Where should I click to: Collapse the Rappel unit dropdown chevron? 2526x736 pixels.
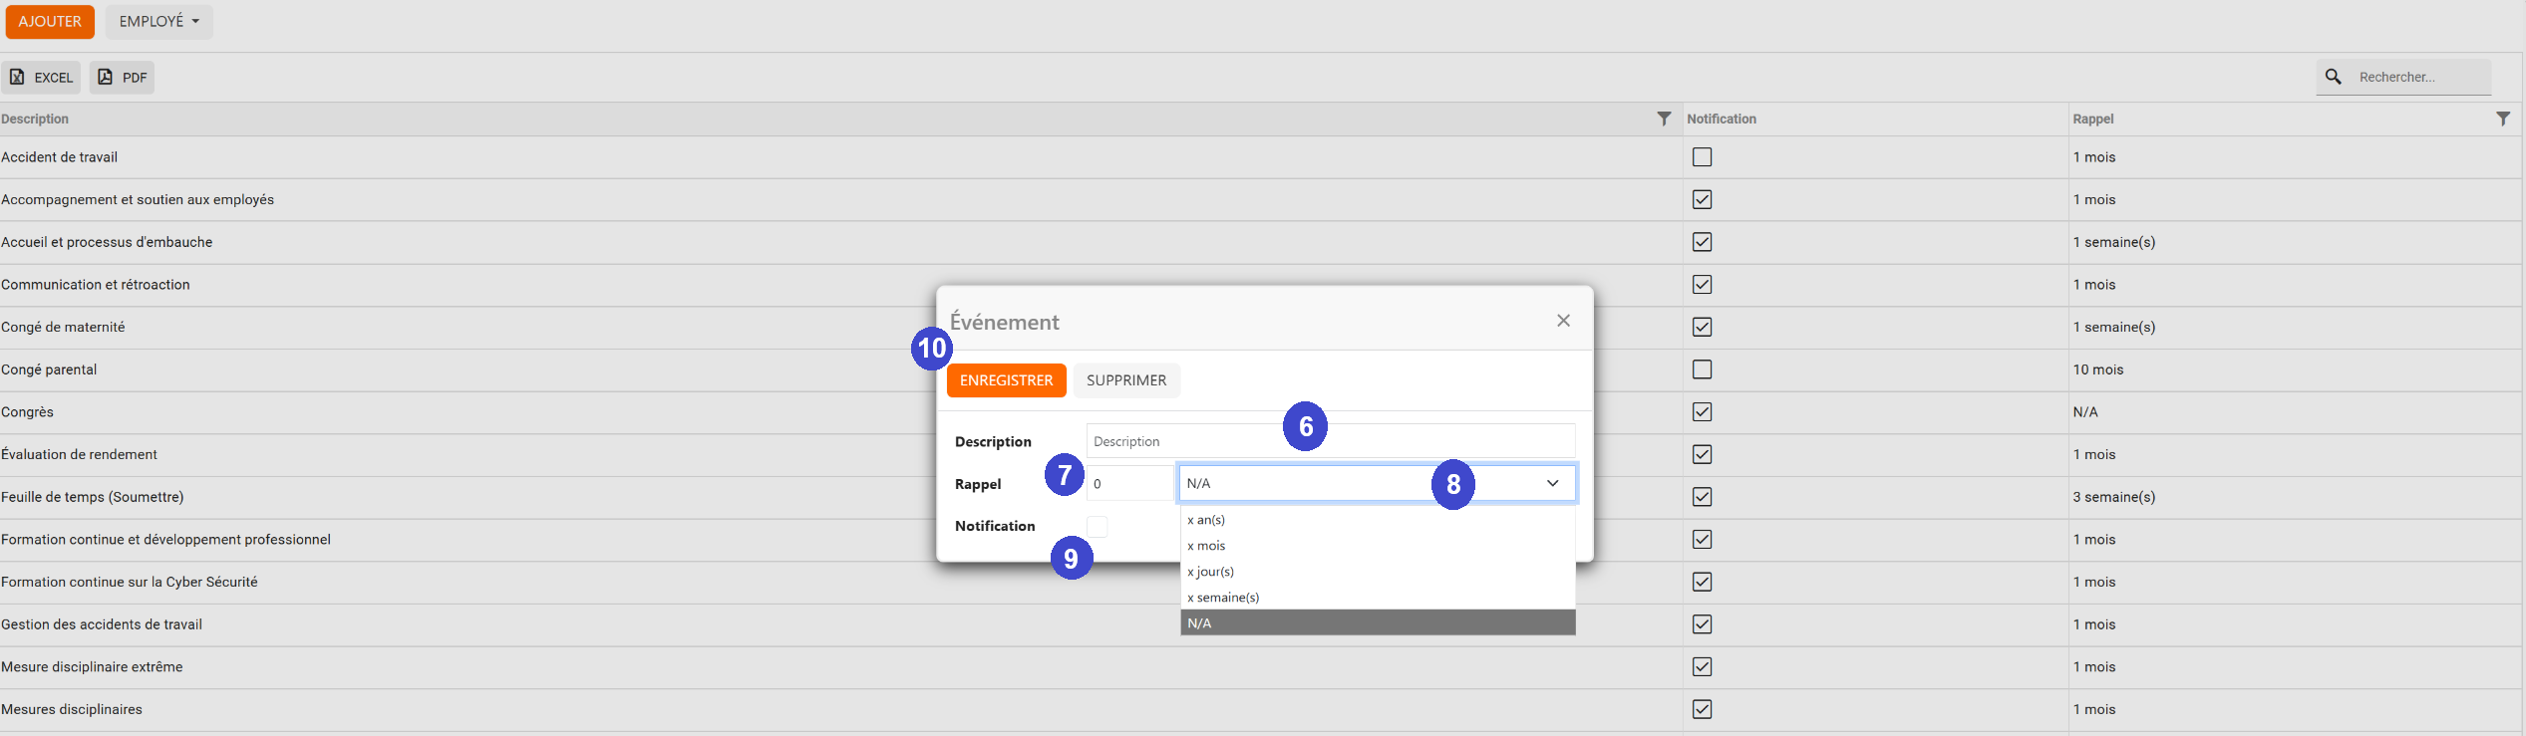(x=1552, y=483)
